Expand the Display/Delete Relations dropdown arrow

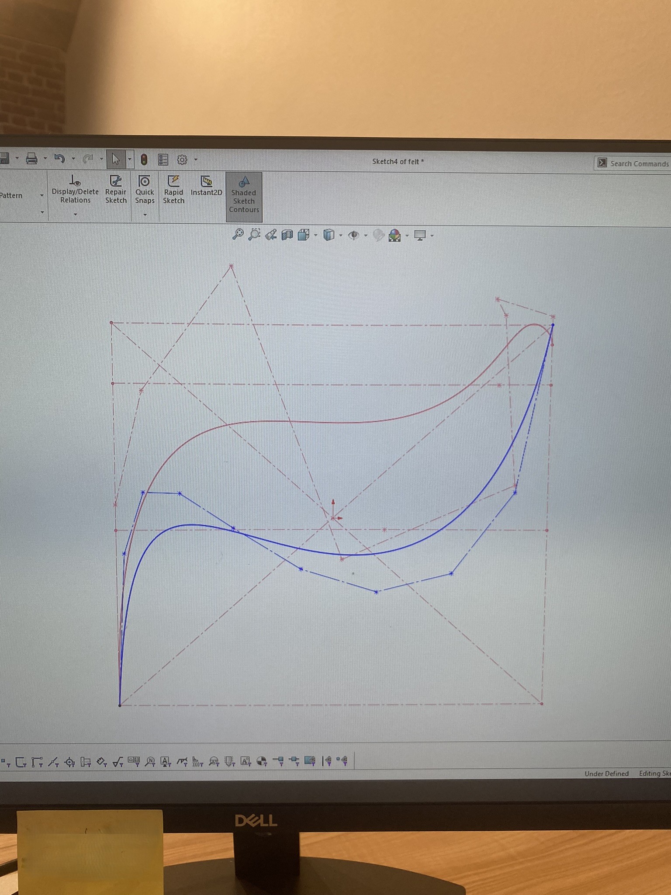click(x=76, y=214)
